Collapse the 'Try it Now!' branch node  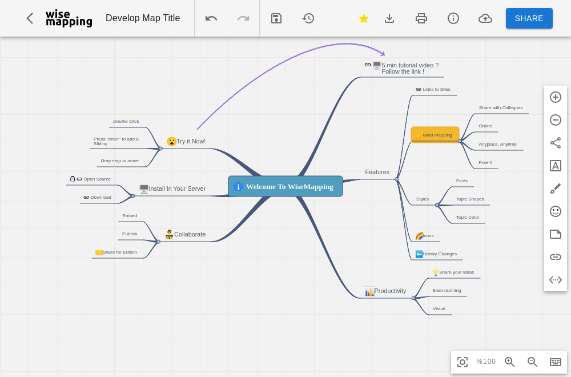tap(160, 149)
